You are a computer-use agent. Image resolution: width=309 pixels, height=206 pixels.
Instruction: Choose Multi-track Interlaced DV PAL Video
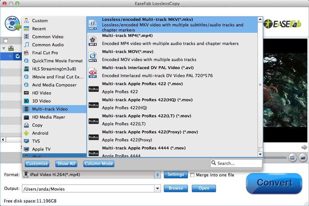[172, 73]
